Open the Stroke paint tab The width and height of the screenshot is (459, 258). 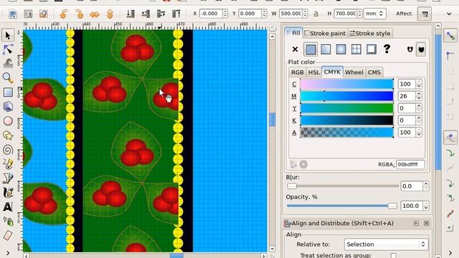tap(325, 34)
